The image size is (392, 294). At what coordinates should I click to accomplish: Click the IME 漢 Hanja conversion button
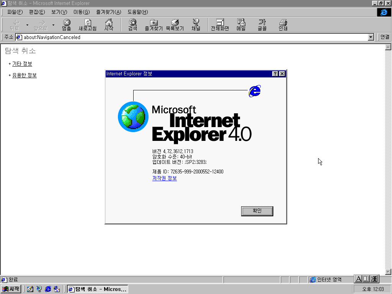(374, 279)
